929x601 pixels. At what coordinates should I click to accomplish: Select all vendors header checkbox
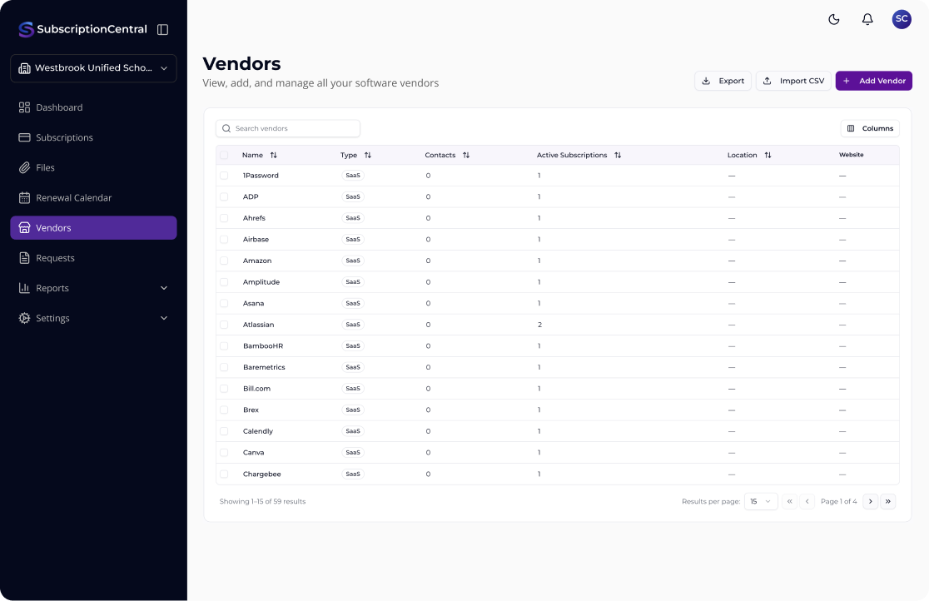click(224, 156)
